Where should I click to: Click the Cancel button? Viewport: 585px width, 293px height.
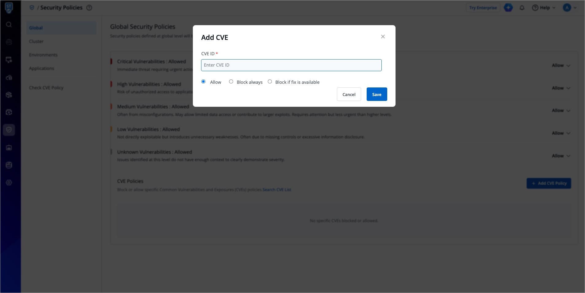(x=349, y=94)
